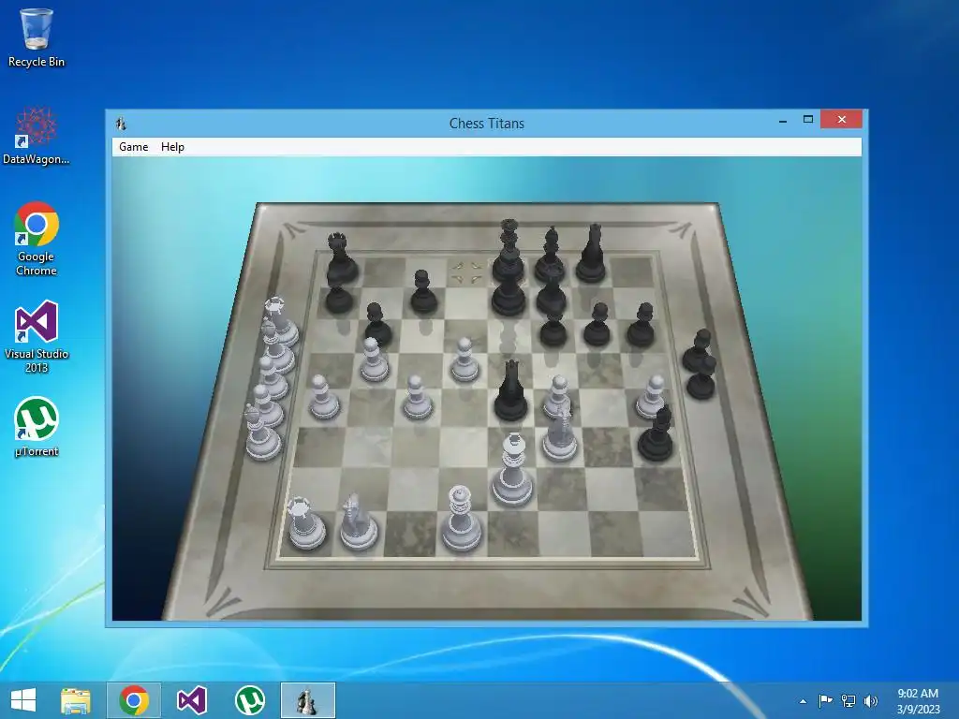This screenshot has height=719, width=959.
Task: Click the Chess Titans taskbar button
Action: [307, 700]
